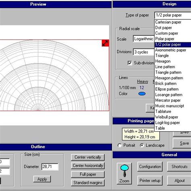Viewport: 191px width, 191px height.
Task: Click the Apply button under Diameter
Action: (x=42, y=179)
